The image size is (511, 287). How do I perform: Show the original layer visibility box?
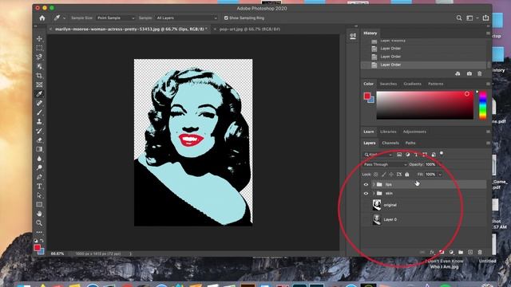(366, 205)
